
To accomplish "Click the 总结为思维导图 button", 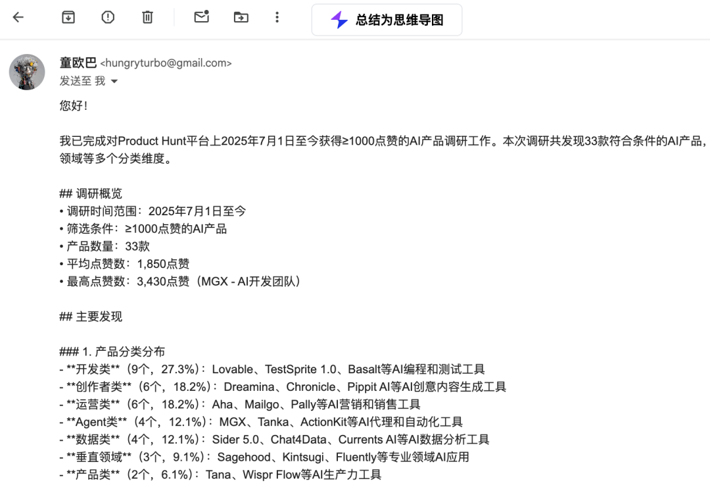I will click(387, 20).
